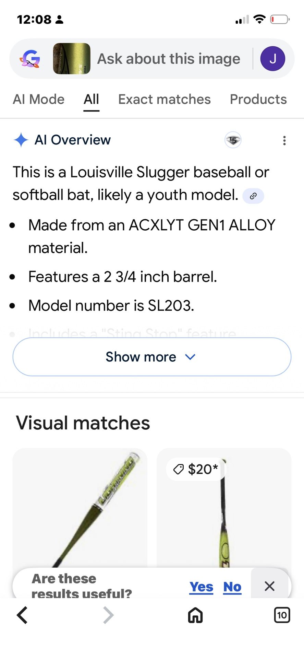Select the All results tab

tap(92, 100)
